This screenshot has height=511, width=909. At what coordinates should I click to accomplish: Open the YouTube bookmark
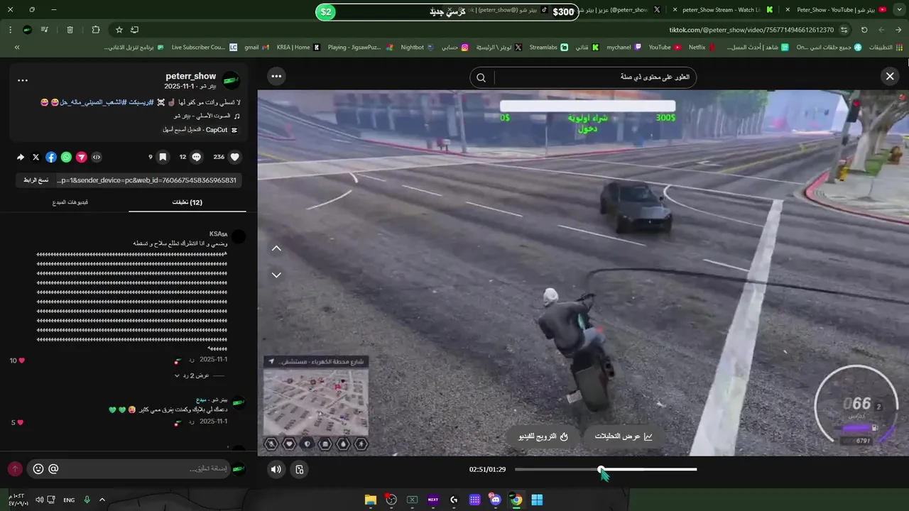(x=665, y=48)
